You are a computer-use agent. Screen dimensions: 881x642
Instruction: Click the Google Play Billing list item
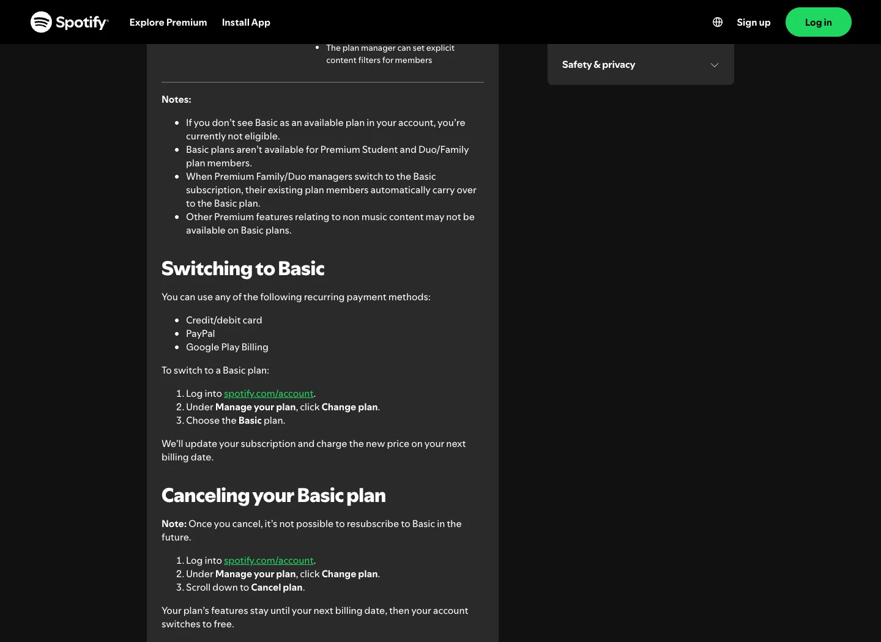click(x=227, y=347)
